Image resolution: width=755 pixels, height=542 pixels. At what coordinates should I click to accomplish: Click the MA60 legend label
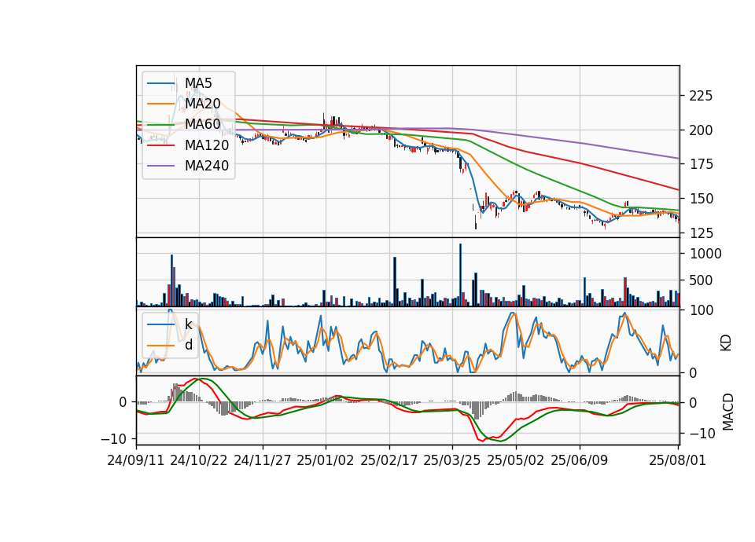click(x=202, y=124)
